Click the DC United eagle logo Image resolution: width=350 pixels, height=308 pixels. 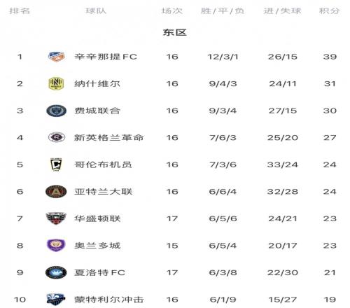point(56,218)
